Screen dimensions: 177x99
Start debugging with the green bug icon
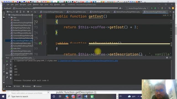tap(155, 8)
